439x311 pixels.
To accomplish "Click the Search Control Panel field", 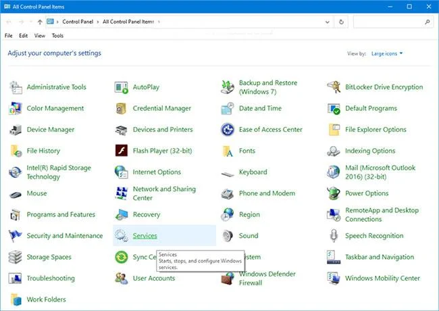I will coord(392,22).
